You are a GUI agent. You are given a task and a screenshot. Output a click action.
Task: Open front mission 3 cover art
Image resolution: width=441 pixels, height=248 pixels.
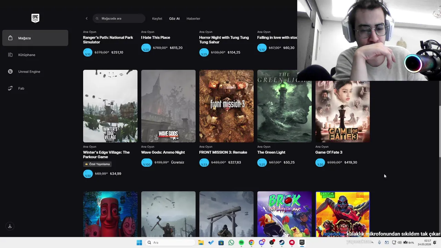226,106
